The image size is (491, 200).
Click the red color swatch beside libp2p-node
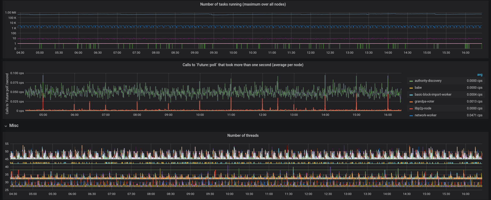pos(411,109)
